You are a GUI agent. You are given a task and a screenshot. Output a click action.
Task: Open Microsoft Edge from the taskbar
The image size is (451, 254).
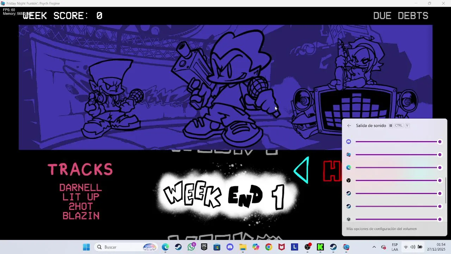pyautogui.click(x=165, y=247)
